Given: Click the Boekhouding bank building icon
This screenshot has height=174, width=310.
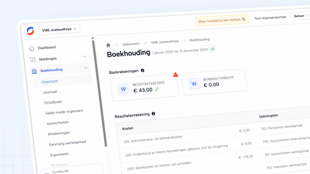Looking at the screenshot, I should [x=34, y=71].
